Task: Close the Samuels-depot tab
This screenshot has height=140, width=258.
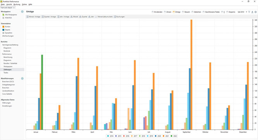Action: click(x=14, y=8)
